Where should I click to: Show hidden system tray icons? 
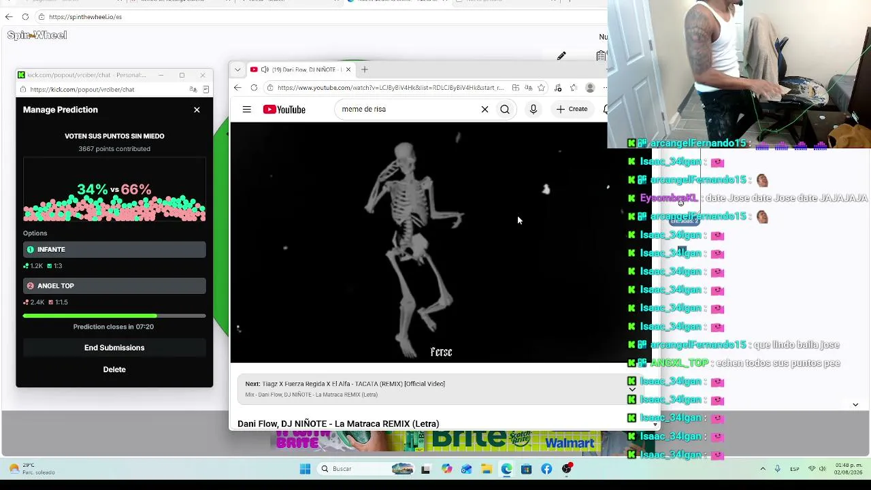click(763, 469)
